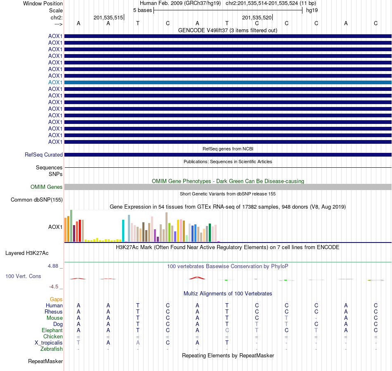392x371 pixels.
Task: Open Repeating Elements by RepeatMasker title
Action: [228, 356]
